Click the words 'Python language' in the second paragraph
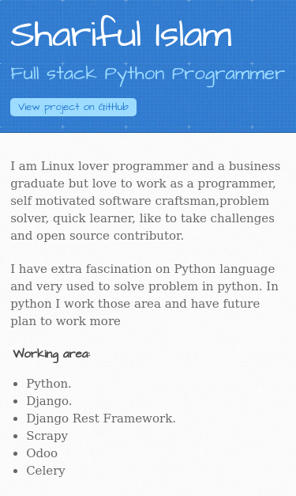Image resolution: width=296 pixels, height=496 pixels. coord(224,270)
